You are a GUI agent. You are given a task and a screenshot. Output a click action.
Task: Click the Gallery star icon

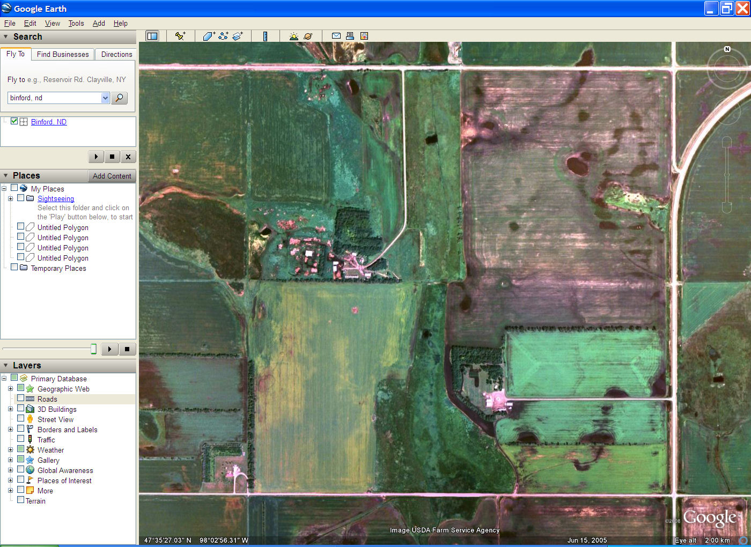30,460
